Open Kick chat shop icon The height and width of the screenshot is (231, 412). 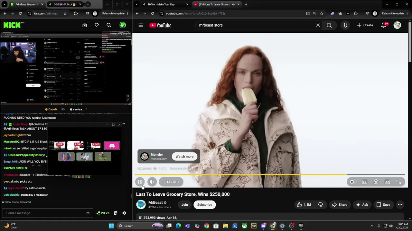(x=116, y=213)
